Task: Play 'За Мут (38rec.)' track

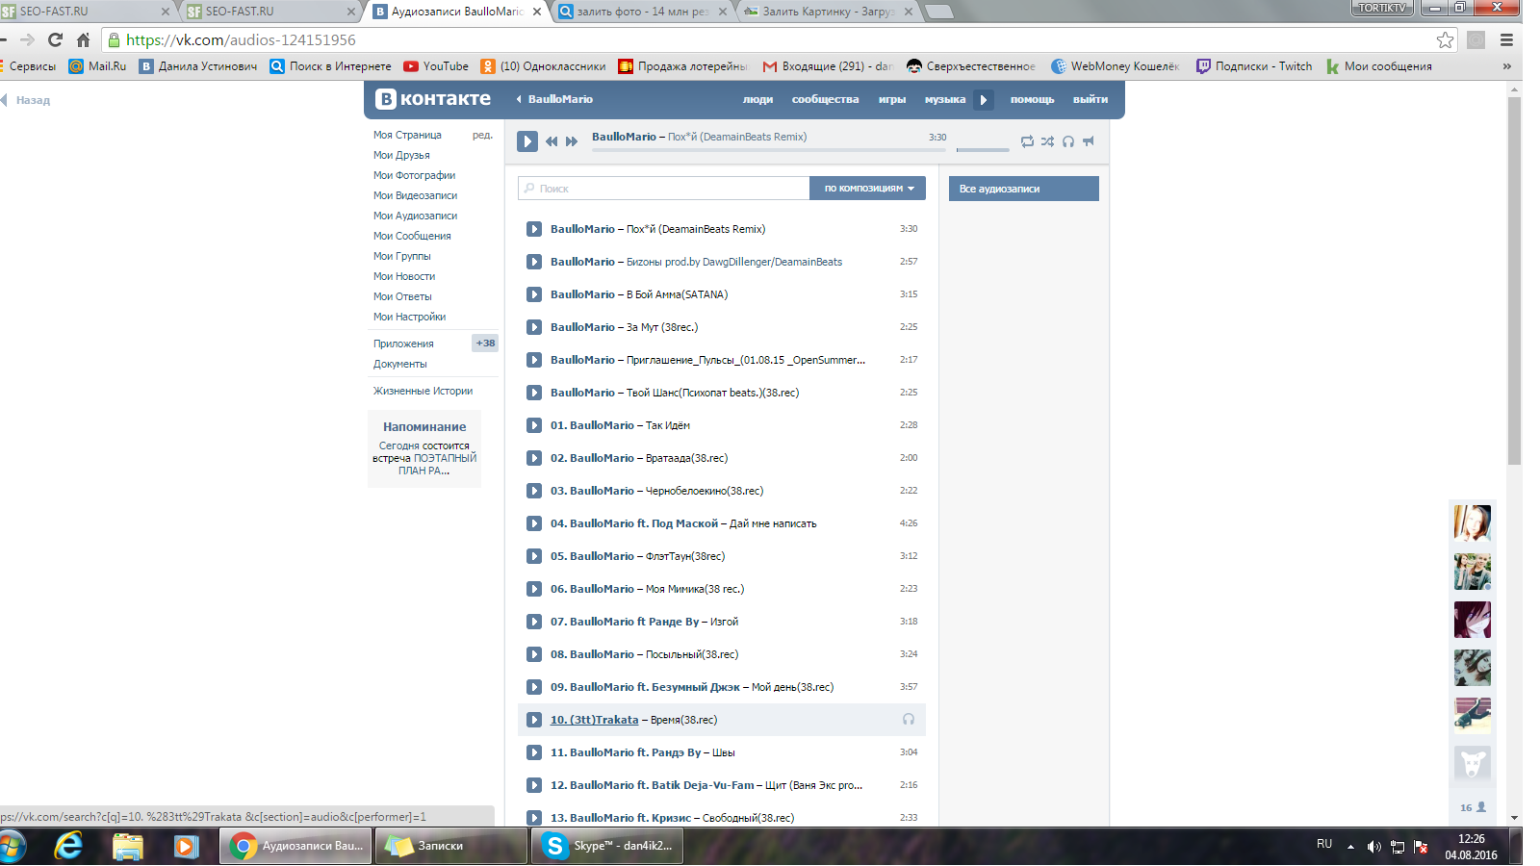Action: pyautogui.click(x=534, y=327)
